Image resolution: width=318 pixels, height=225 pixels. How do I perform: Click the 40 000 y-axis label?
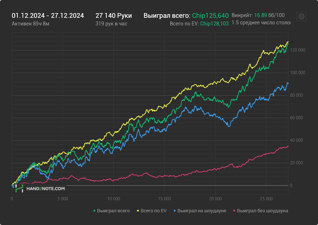(297, 140)
